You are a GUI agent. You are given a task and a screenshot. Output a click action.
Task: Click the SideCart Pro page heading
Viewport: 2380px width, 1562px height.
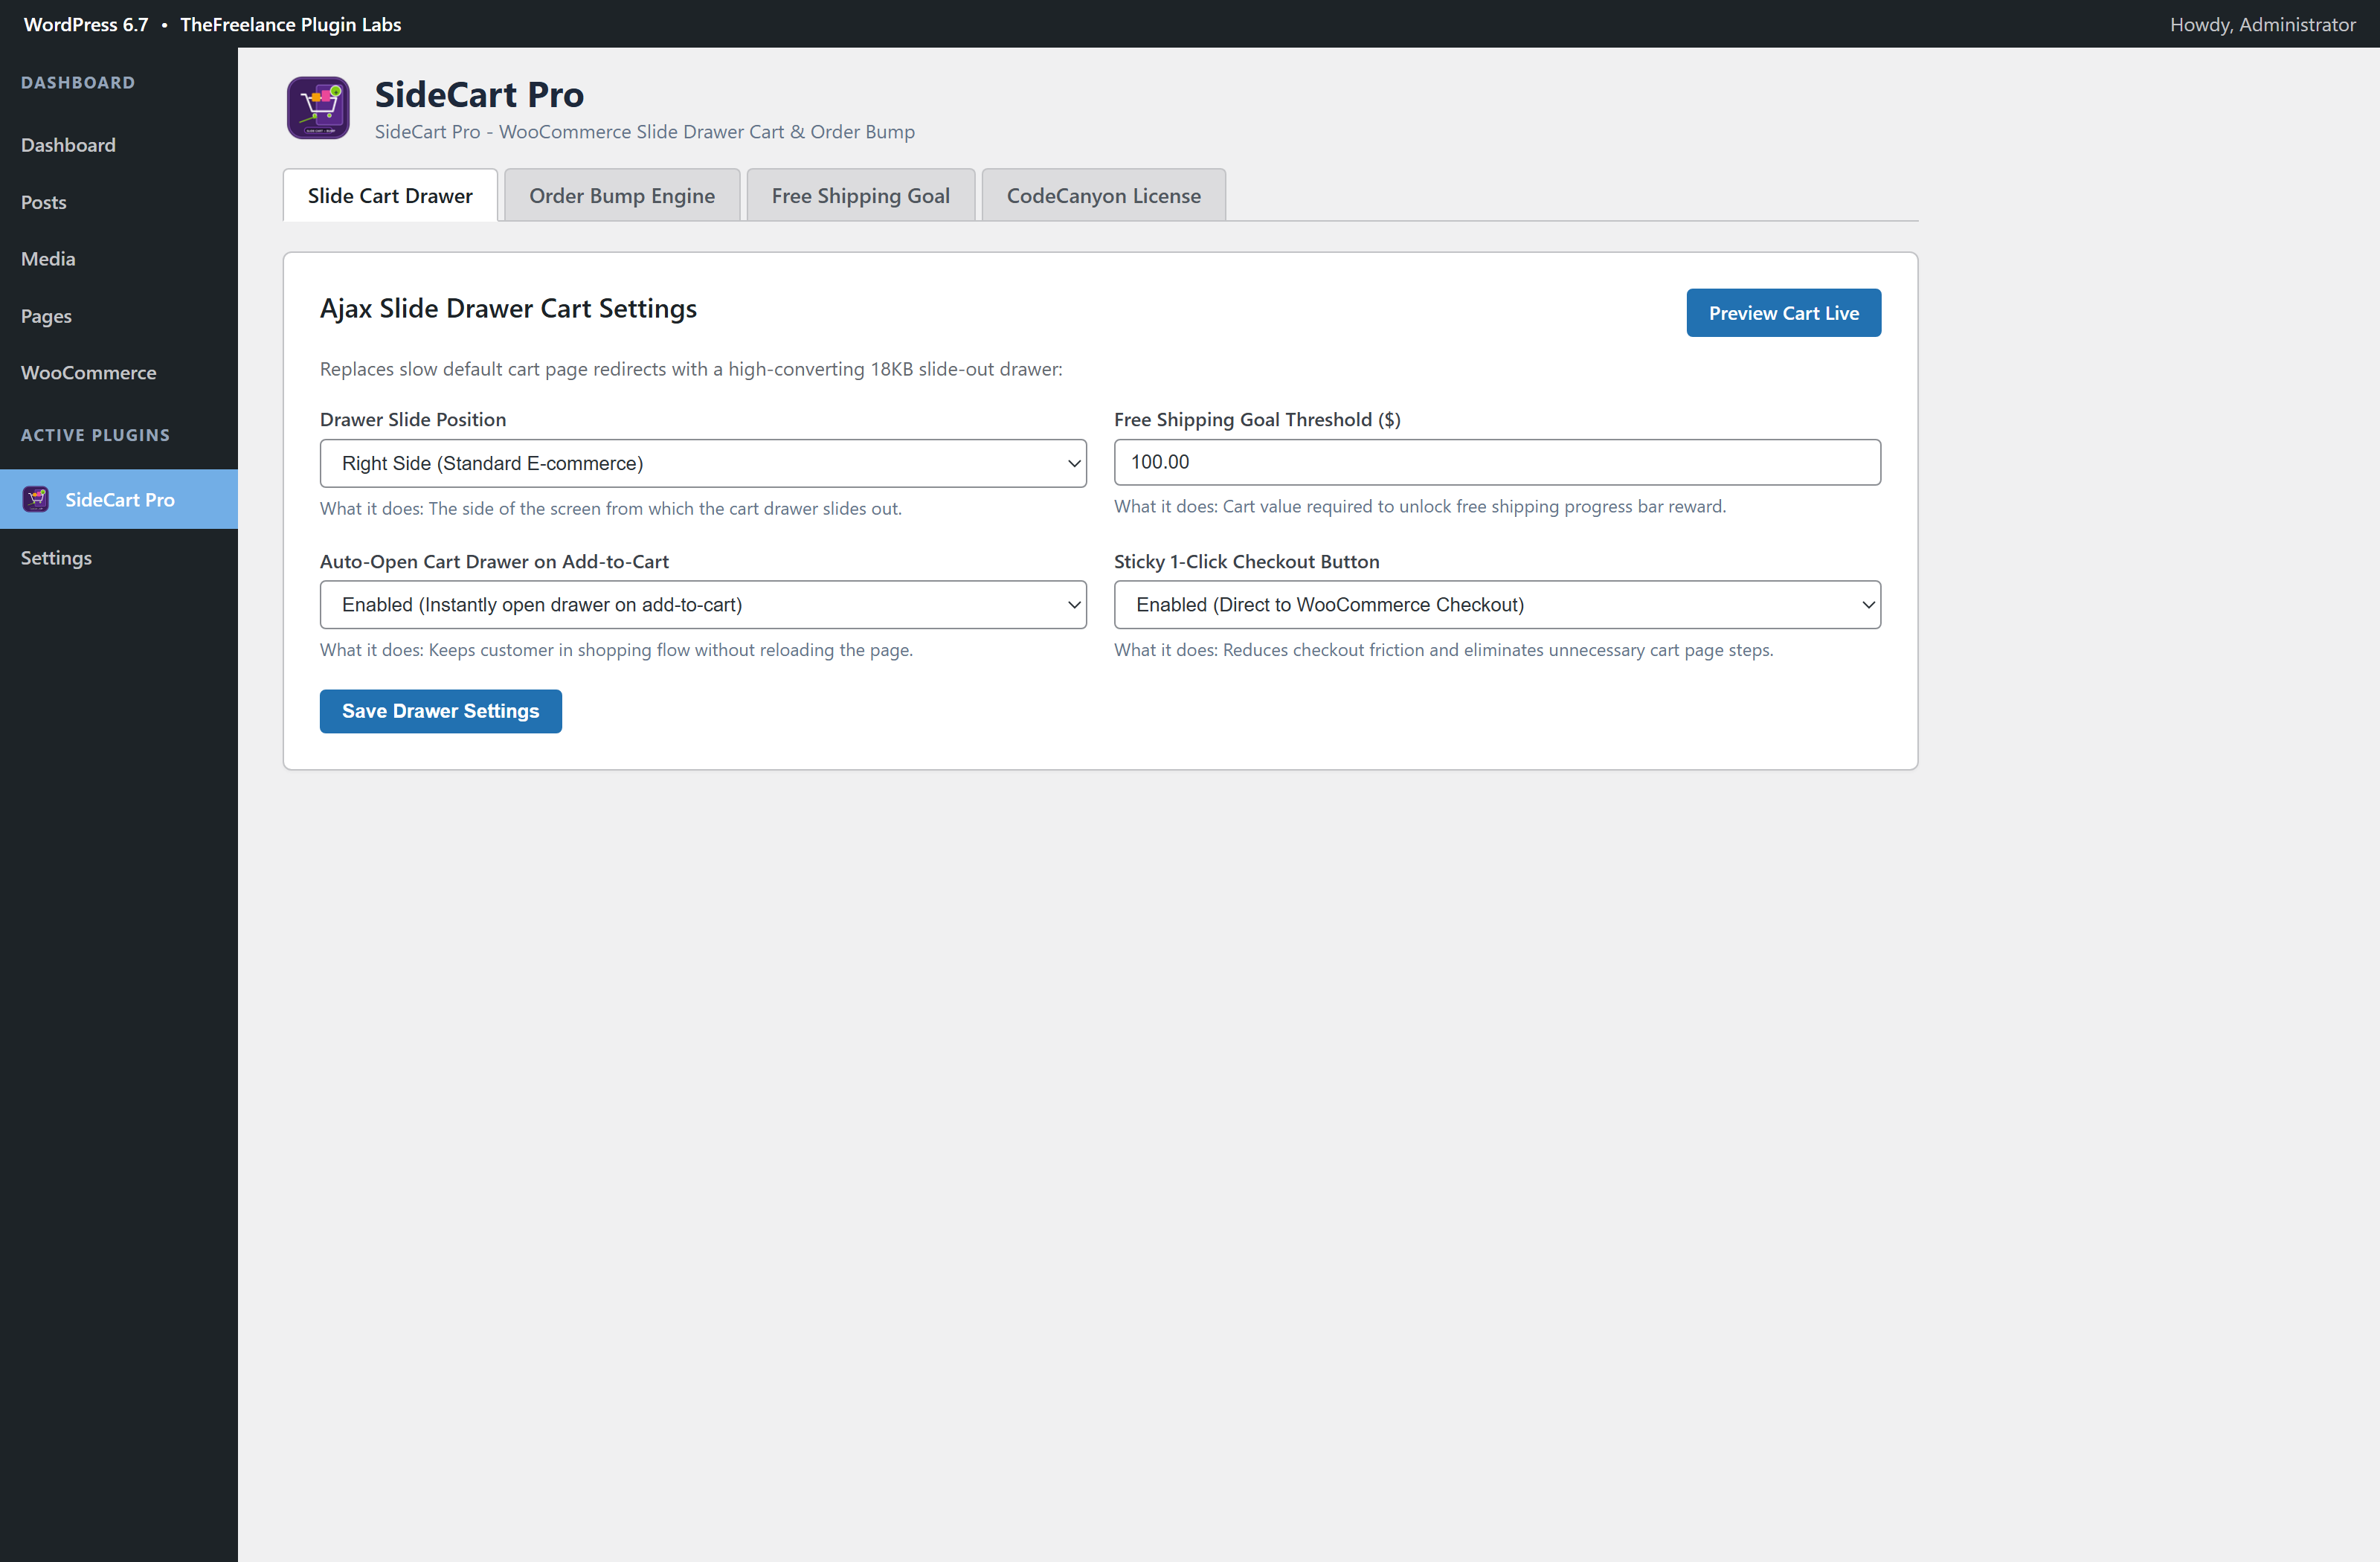pyautogui.click(x=479, y=95)
